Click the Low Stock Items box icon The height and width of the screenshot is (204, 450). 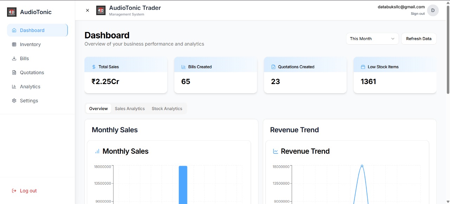pyautogui.click(x=363, y=67)
